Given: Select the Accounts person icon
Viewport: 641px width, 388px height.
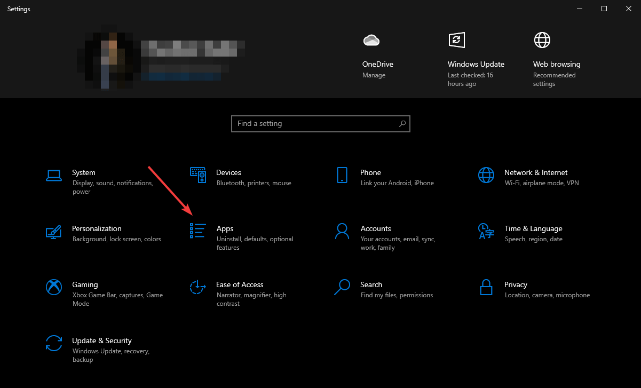Looking at the screenshot, I should coord(342,231).
